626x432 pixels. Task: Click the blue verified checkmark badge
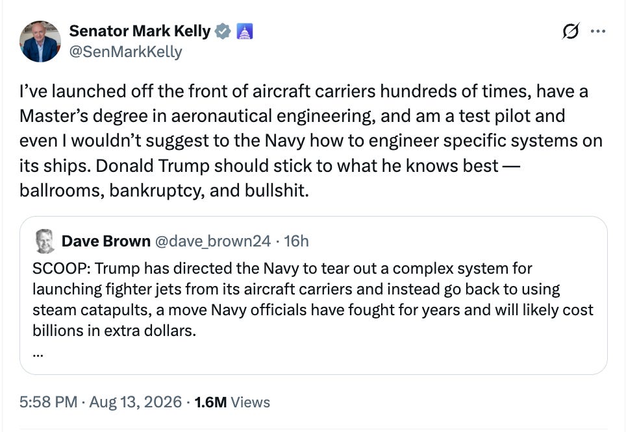click(x=223, y=32)
